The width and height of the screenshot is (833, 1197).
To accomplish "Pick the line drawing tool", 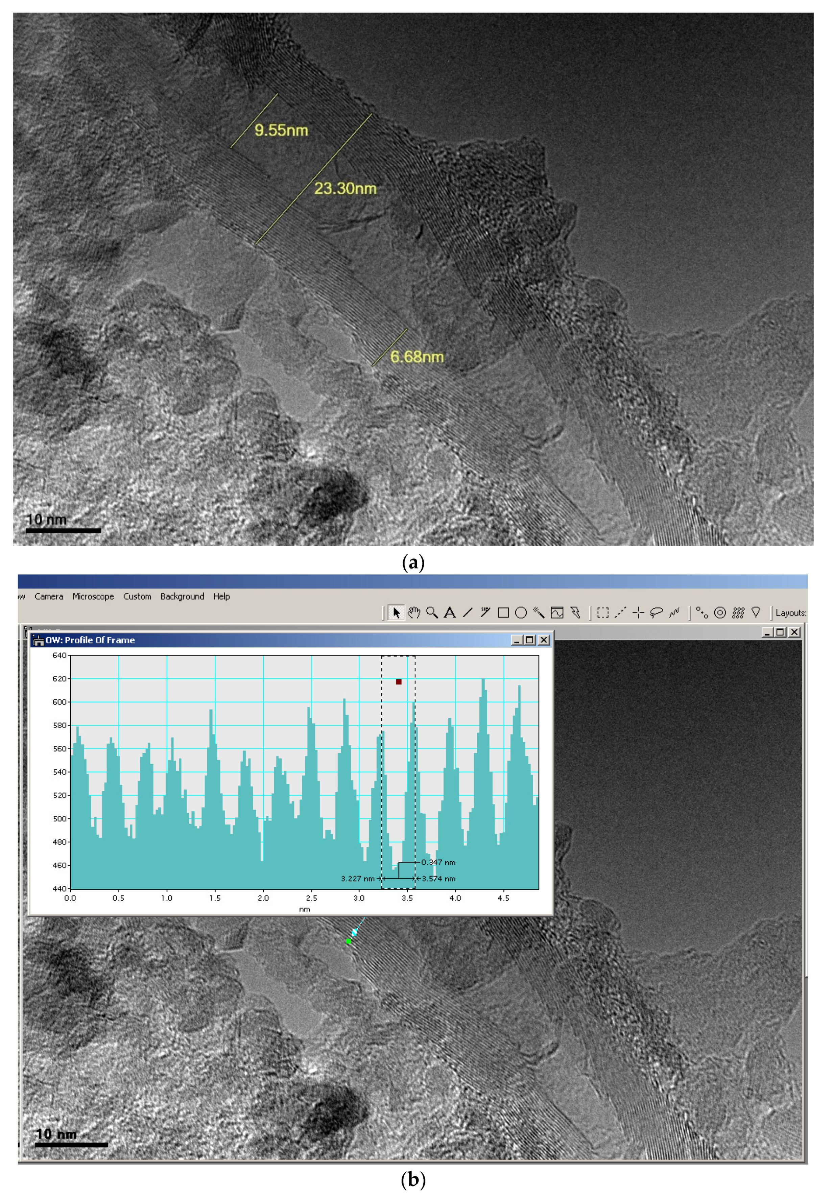I will tap(468, 613).
